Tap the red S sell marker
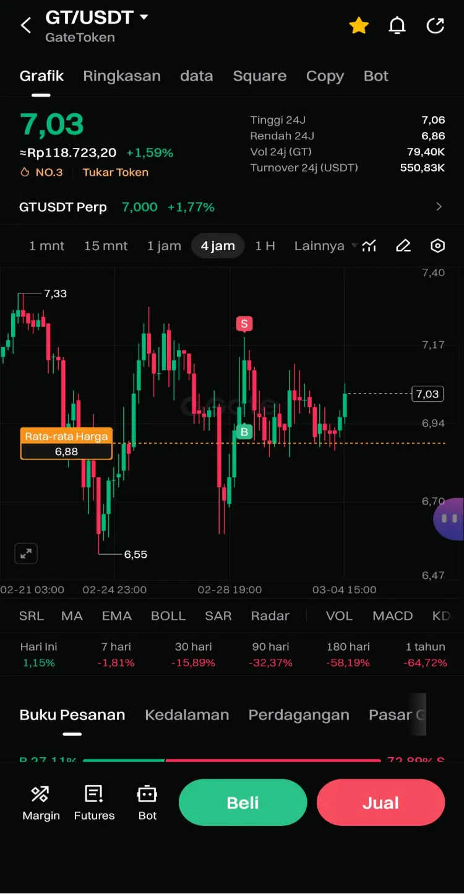 click(244, 324)
